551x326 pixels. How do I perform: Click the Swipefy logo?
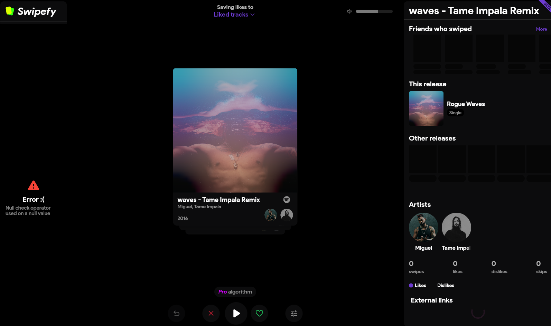tap(31, 11)
